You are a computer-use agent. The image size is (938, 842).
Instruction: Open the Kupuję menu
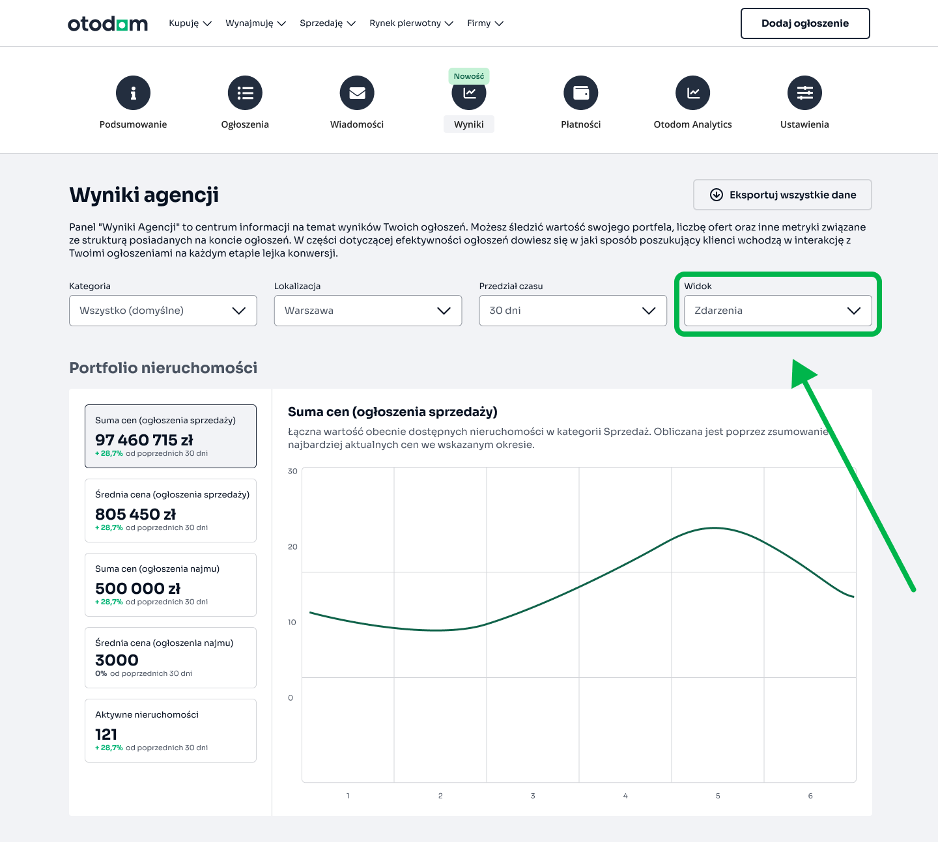click(189, 23)
